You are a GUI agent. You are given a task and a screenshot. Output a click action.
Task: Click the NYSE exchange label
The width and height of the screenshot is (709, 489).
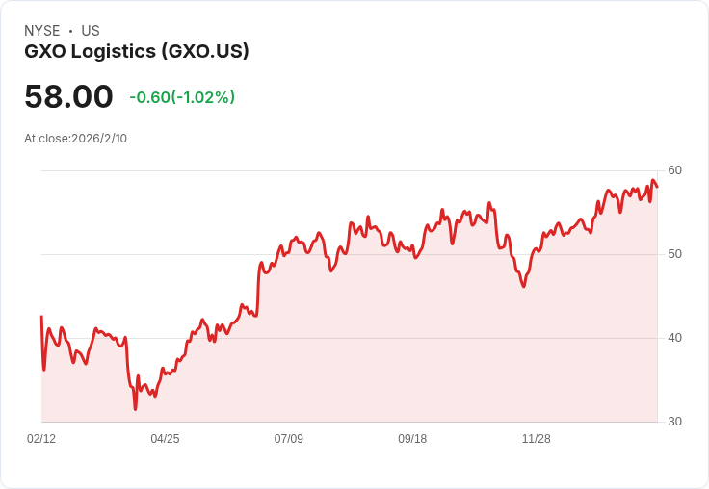tap(42, 31)
